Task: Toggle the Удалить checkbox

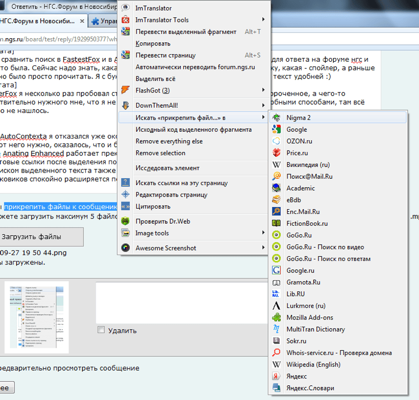Action: click(x=101, y=330)
